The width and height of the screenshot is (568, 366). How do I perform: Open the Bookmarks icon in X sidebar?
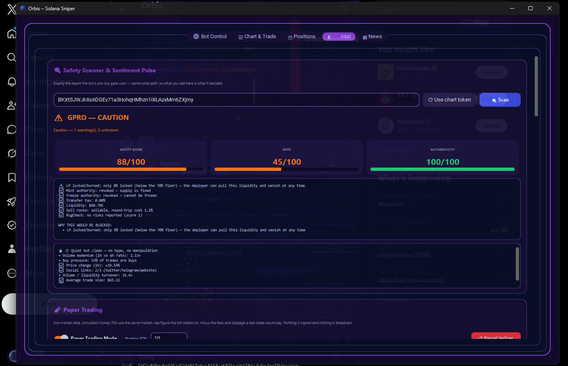[x=12, y=177]
